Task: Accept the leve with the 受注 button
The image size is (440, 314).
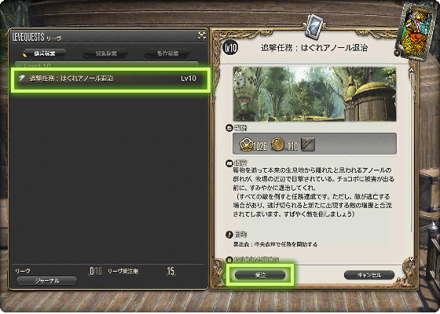Action: (260, 275)
